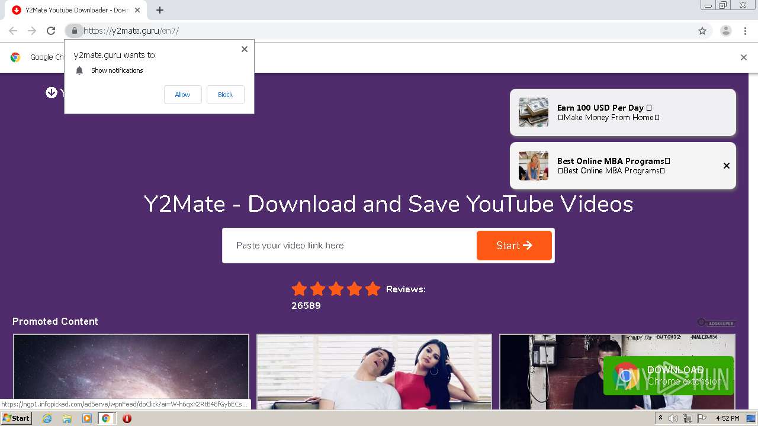
Task: Bookmark this page with the star icon
Action: (702, 31)
